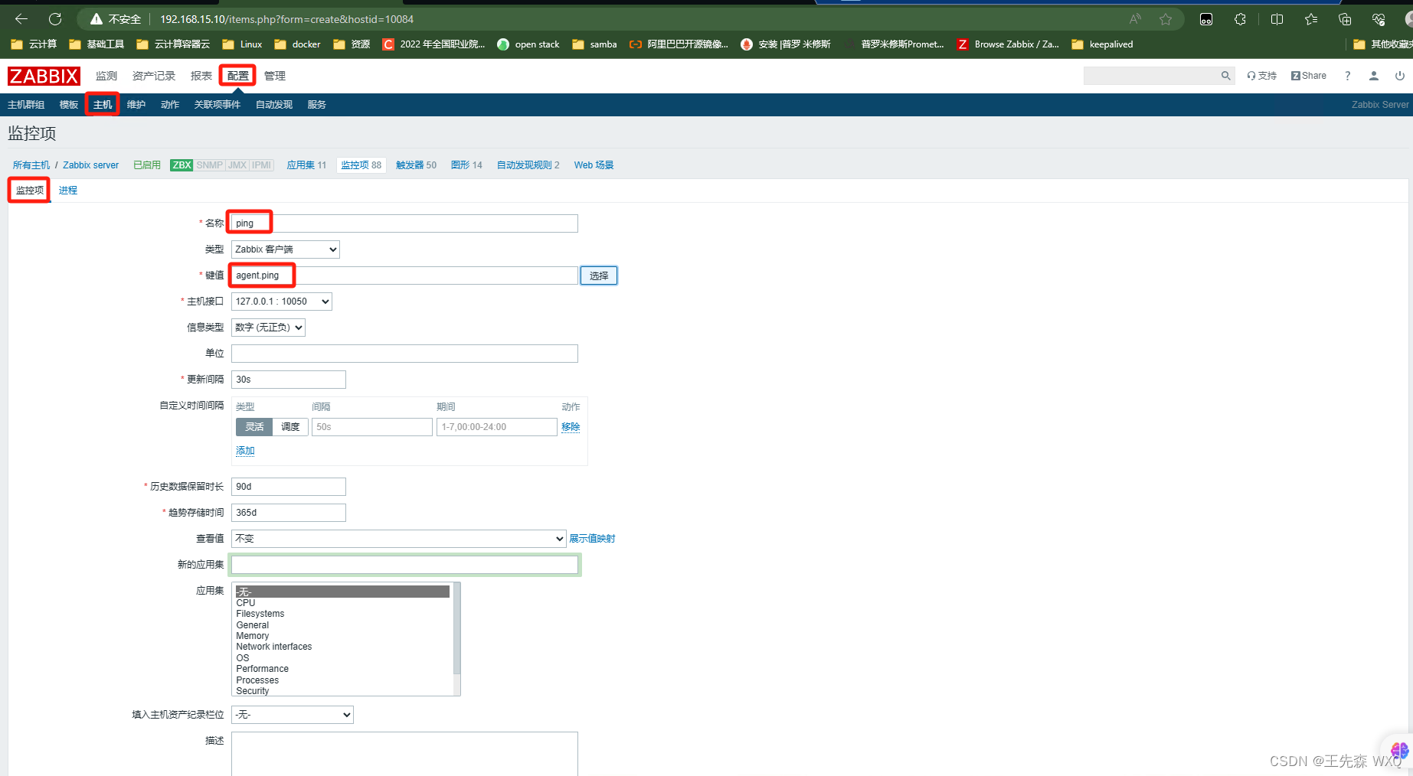Open the Browse Zabbix bookmark

tap(1008, 44)
